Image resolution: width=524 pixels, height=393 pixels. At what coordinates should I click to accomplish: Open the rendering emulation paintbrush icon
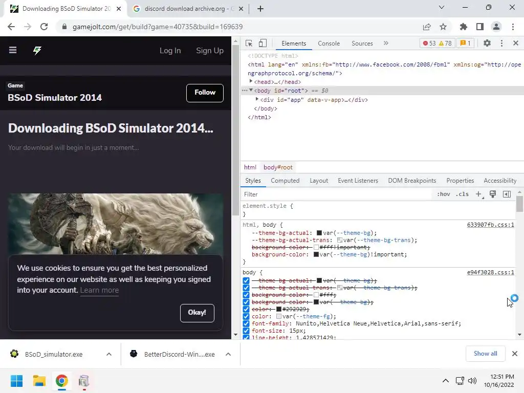pos(493,194)
